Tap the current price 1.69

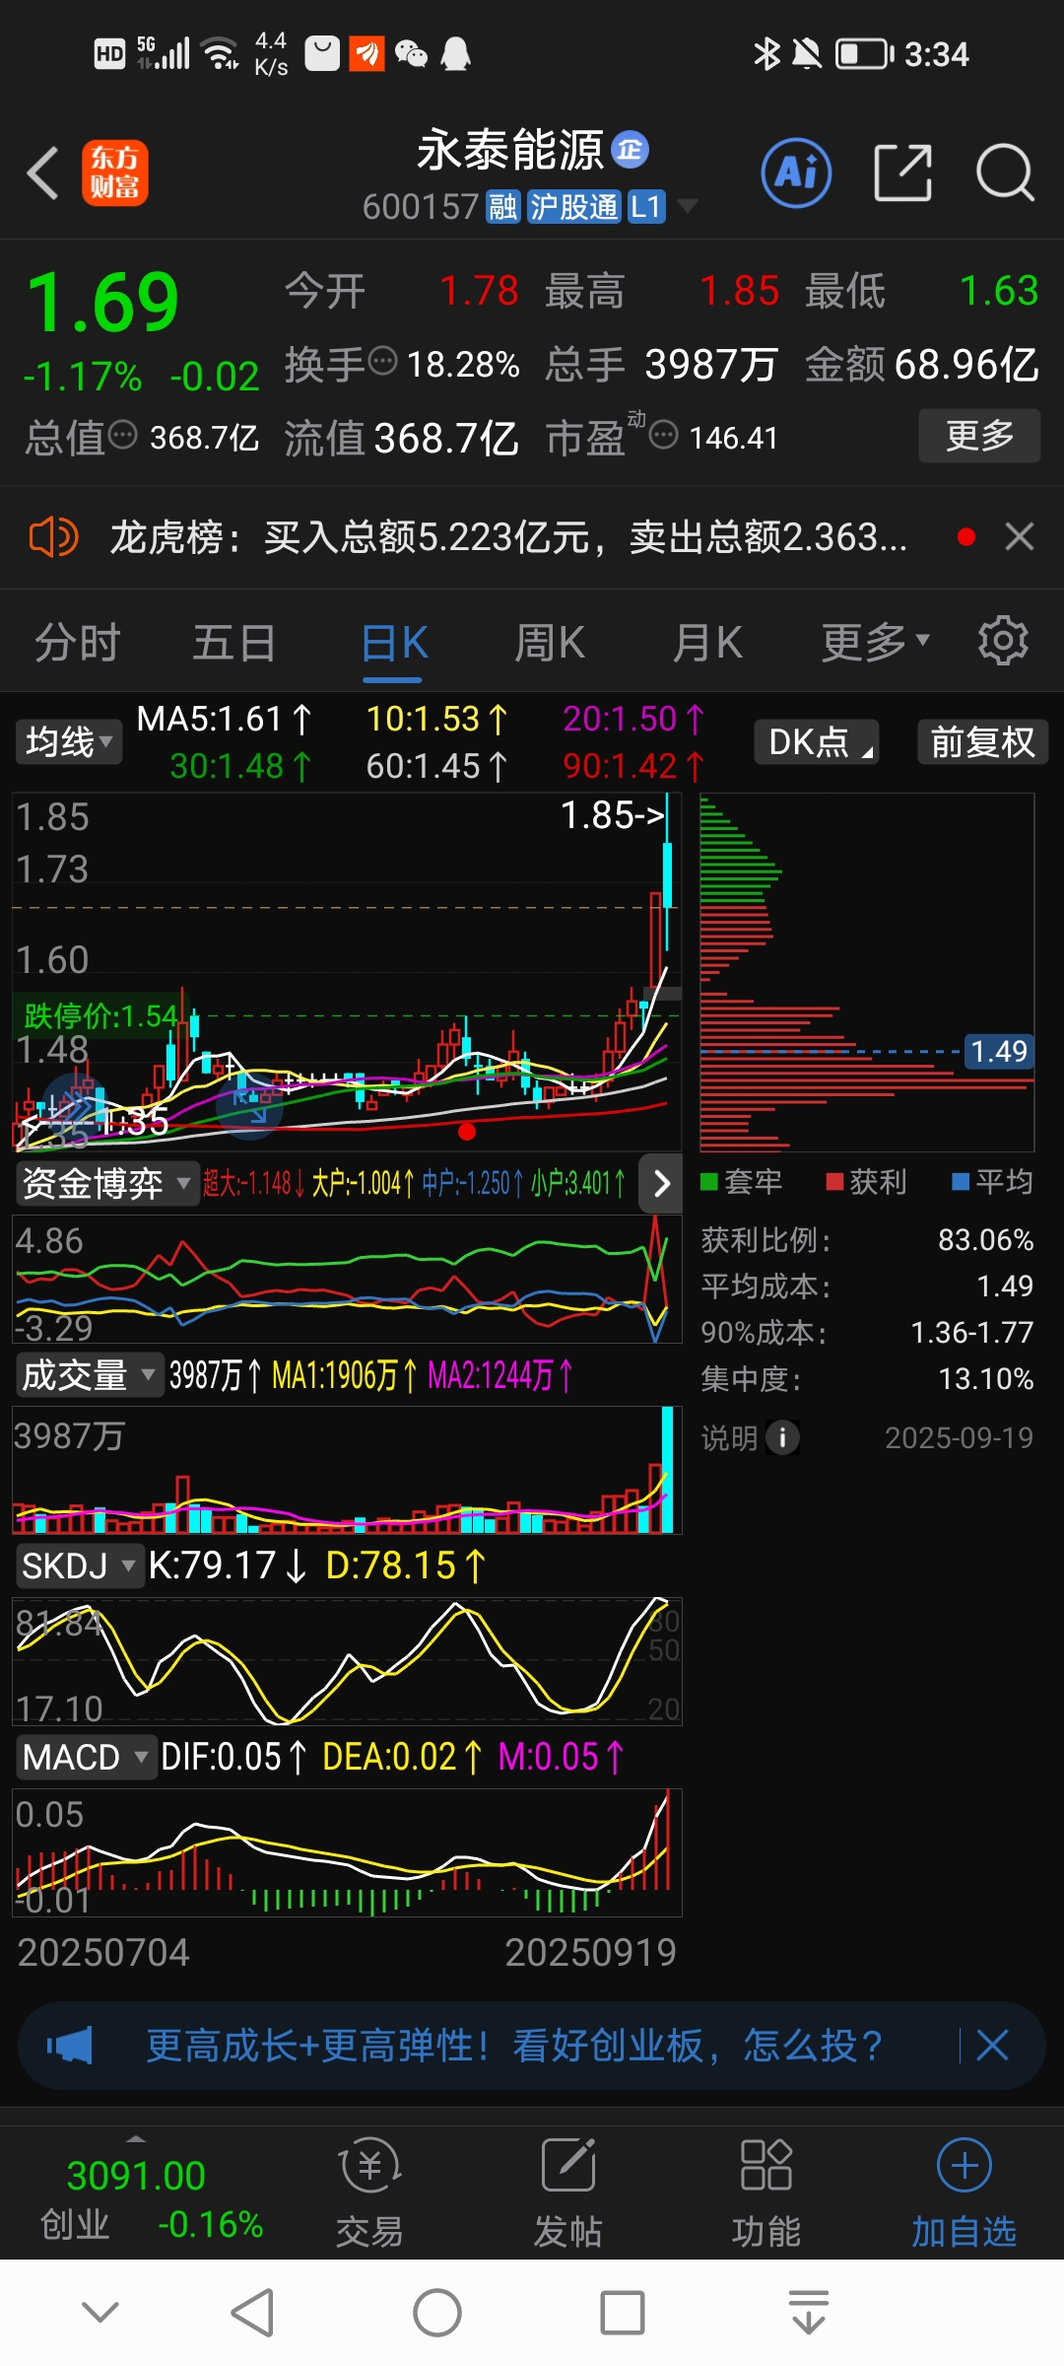click(x=102, y=302)
